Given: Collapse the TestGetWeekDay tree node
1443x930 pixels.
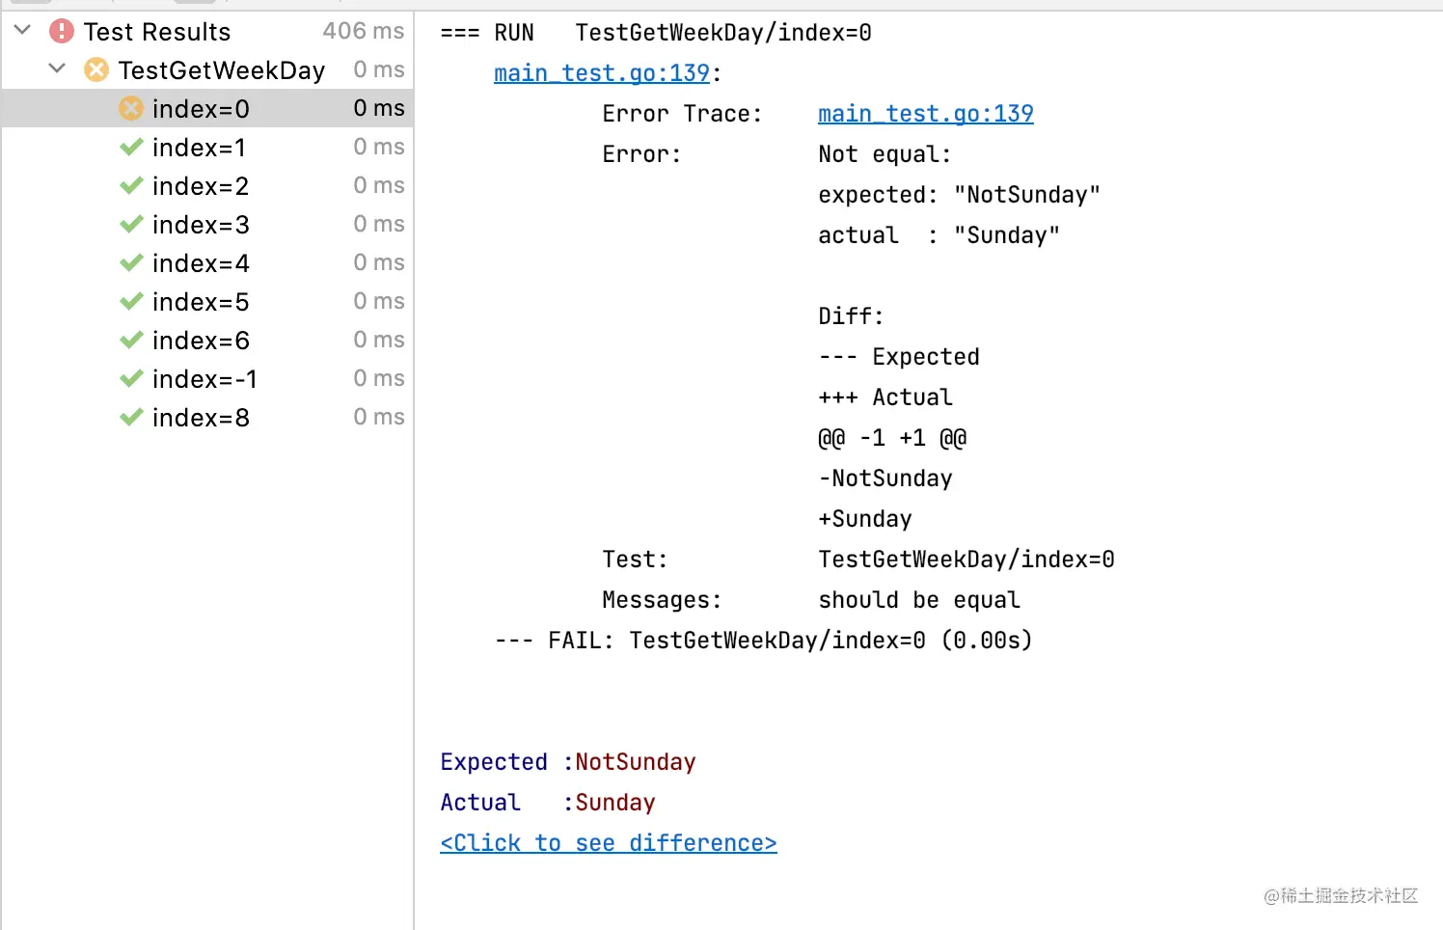Looking at the screenshot, I should 57,69.
